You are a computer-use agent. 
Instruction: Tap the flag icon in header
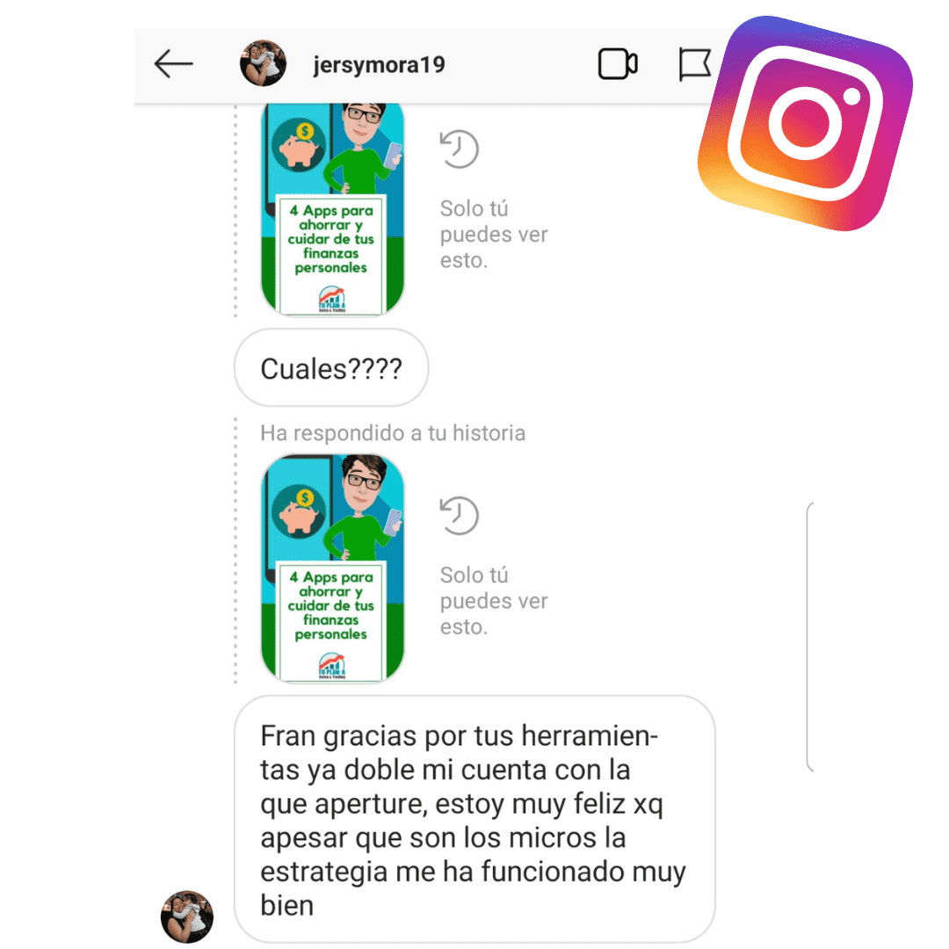click(x=694, y=64)
